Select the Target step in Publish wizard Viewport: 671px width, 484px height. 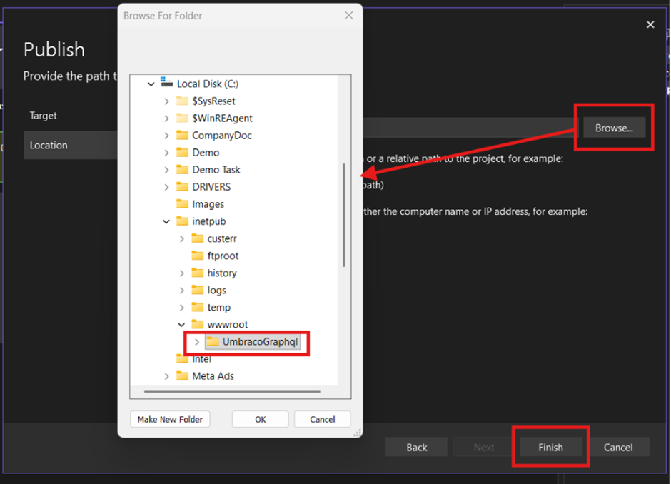(x=44, y=116)
